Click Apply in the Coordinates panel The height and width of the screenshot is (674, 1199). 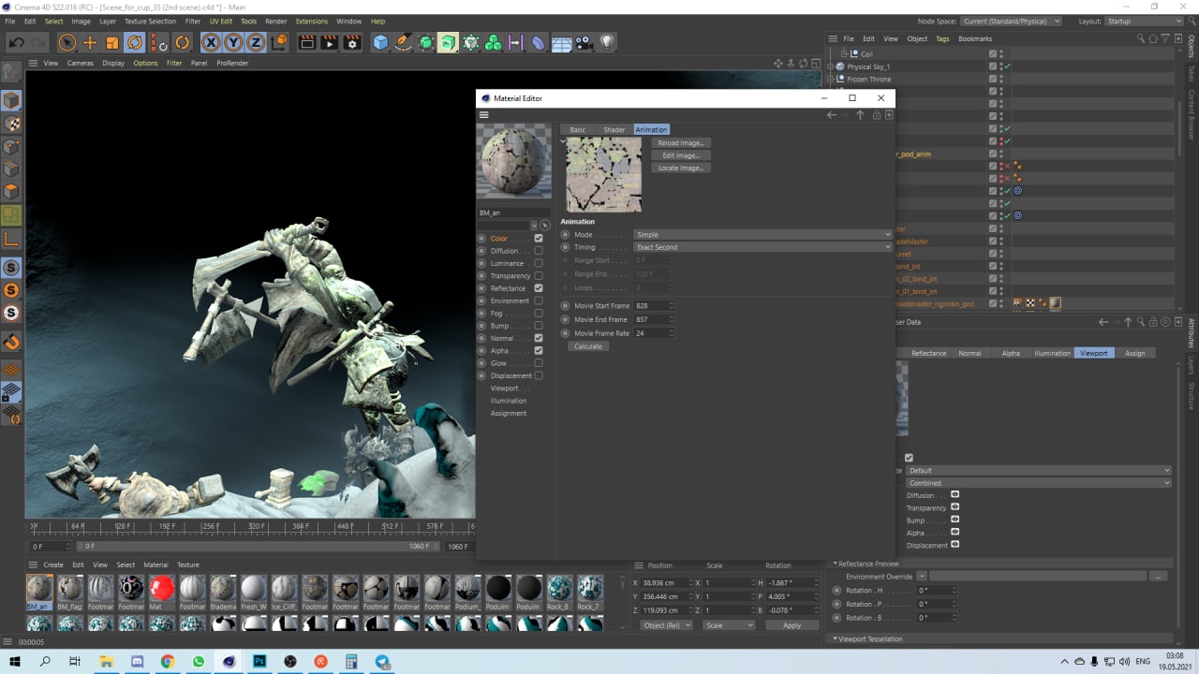(792, 625)
